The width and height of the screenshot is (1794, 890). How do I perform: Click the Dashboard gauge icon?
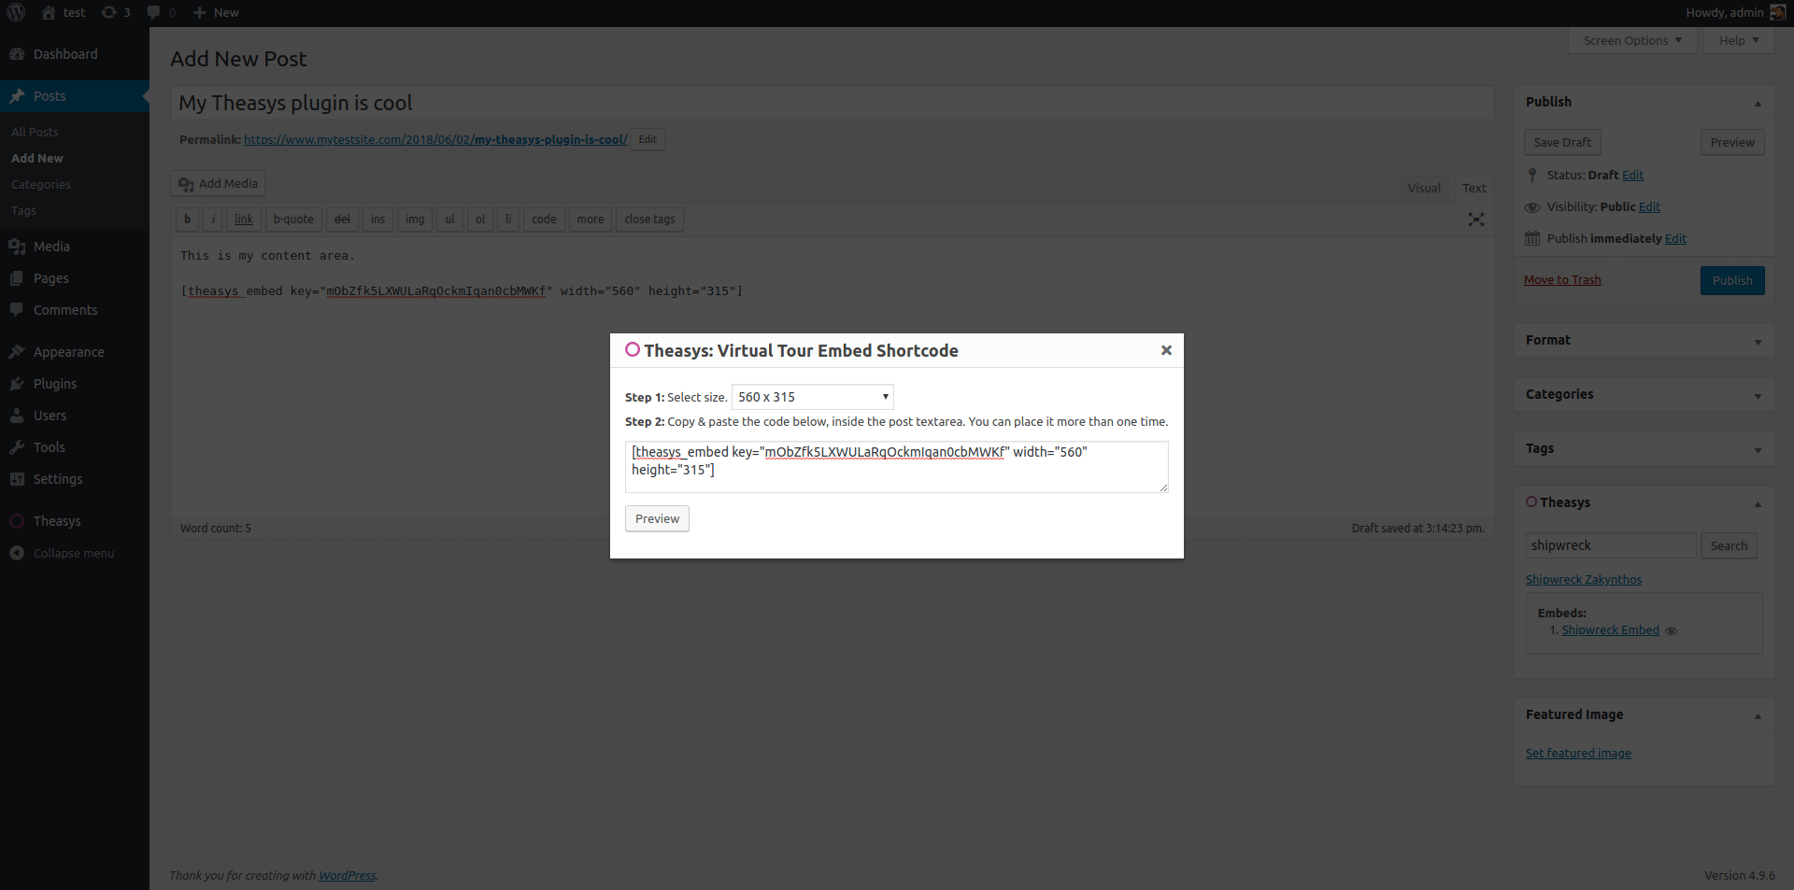point(17,54)
